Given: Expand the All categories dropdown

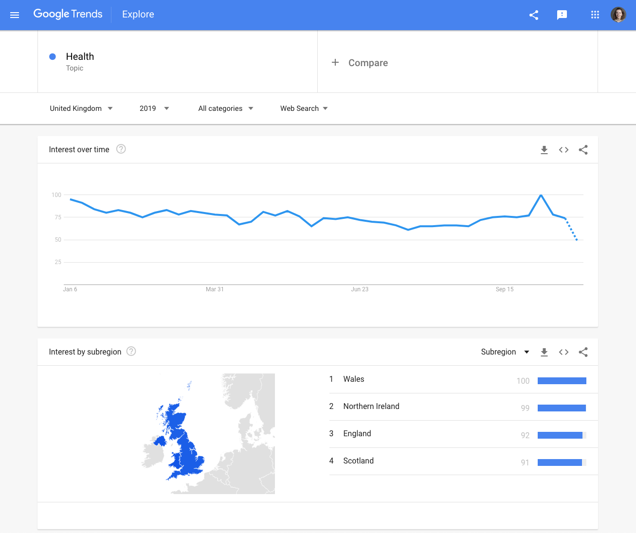Looking at the screenshot, I should 226,108.
